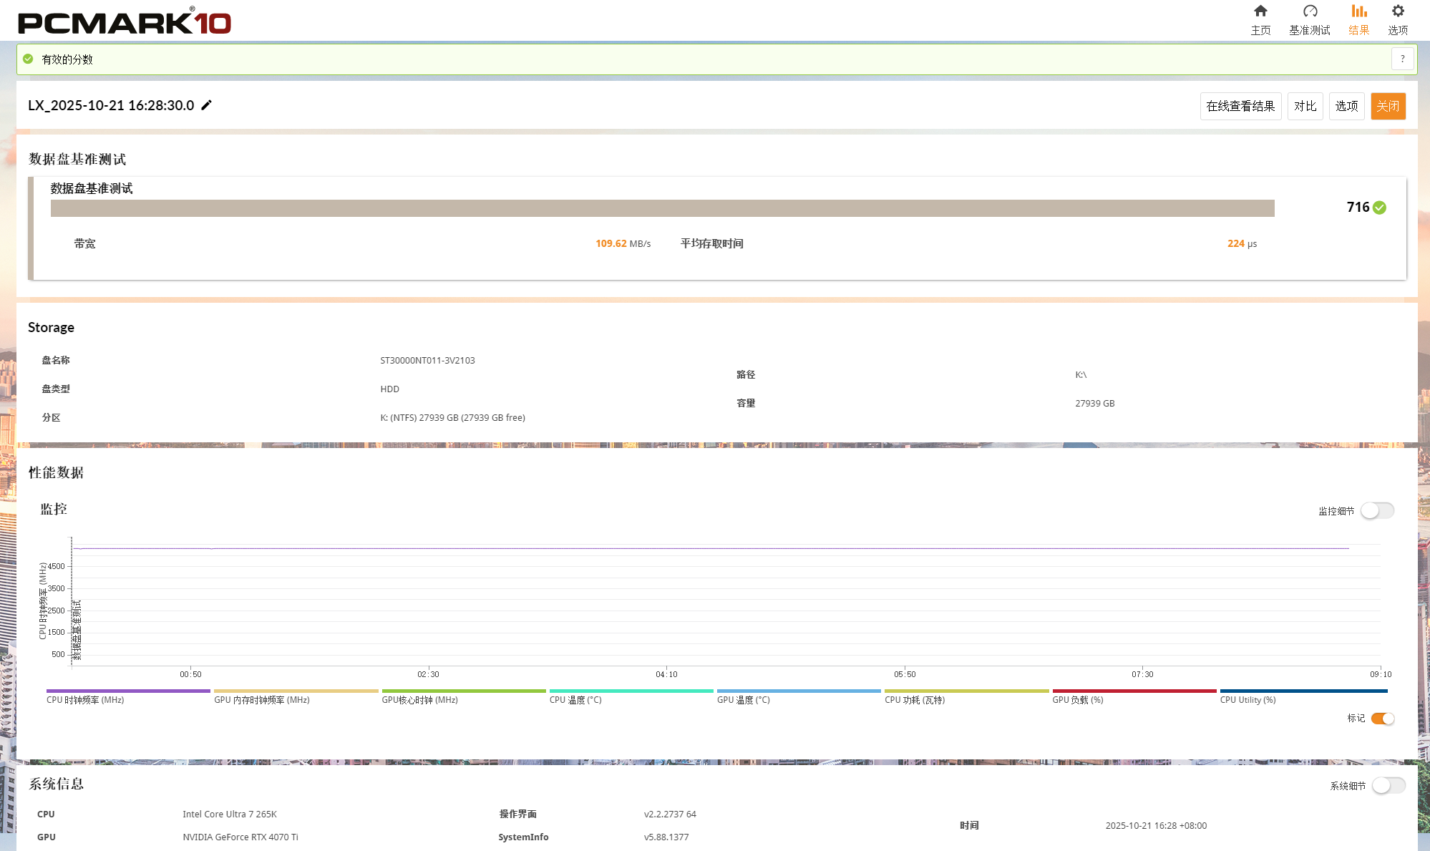Viewport: 1430px width, 851px height.
Task: Select the Results (结果) bar chart icon
Action: (x=1358, y=11)
